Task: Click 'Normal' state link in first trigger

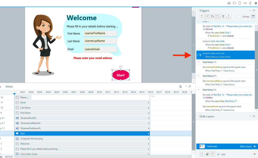Action: (x=209, y=29)
